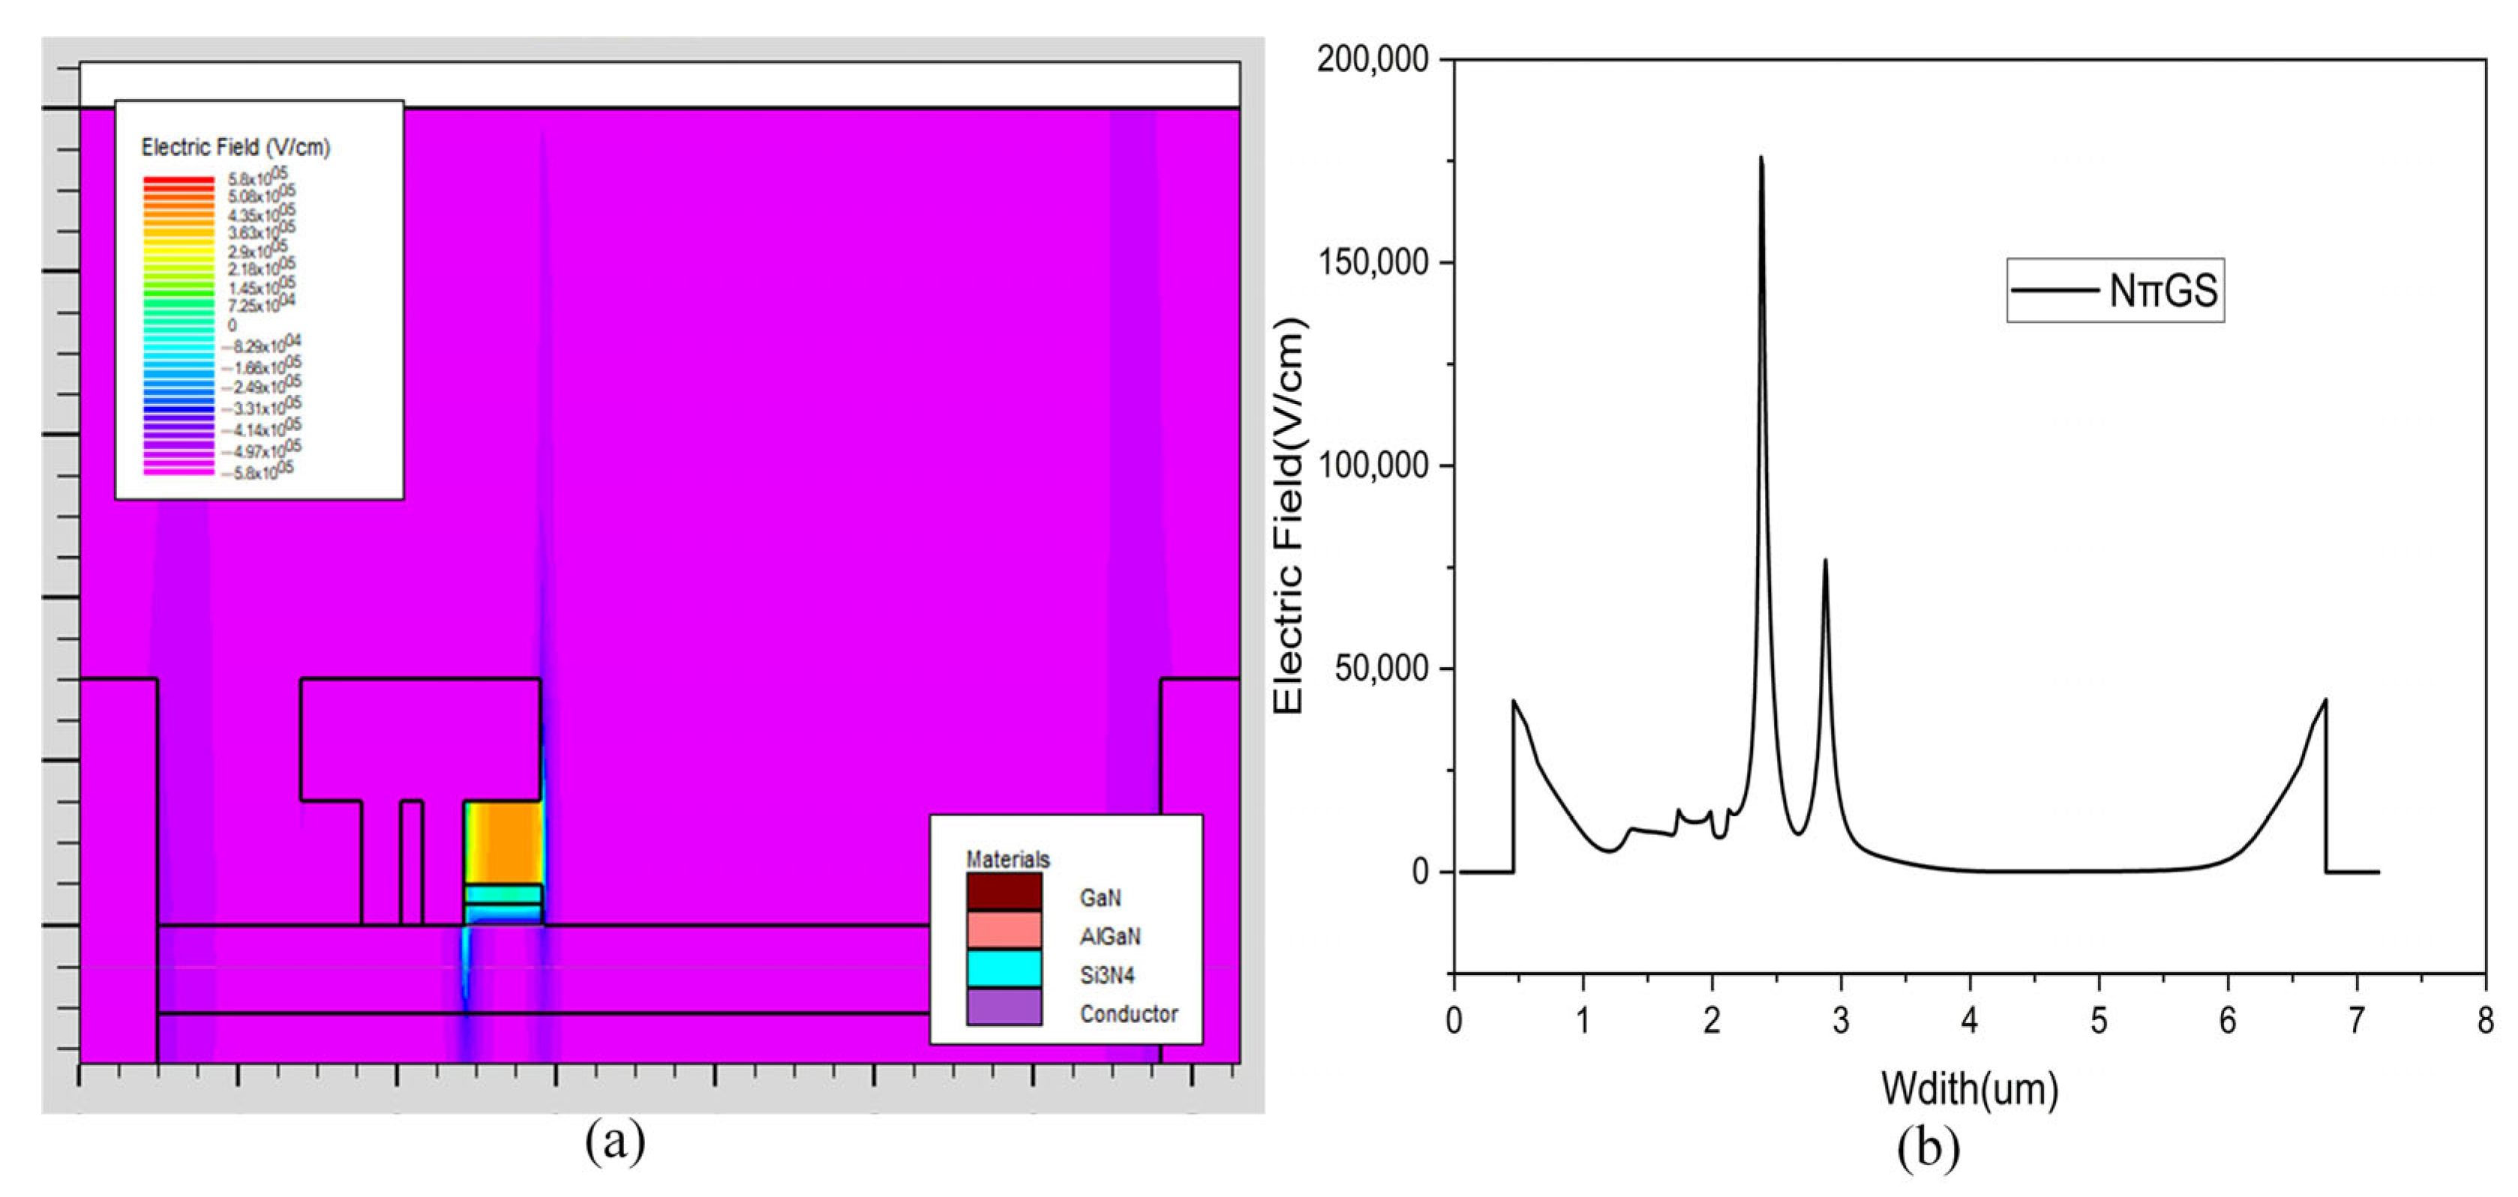Screen dimensions: 2518x1197
Task: Click the 200,000 y-axis tick label
Action: coord(1373,60)
